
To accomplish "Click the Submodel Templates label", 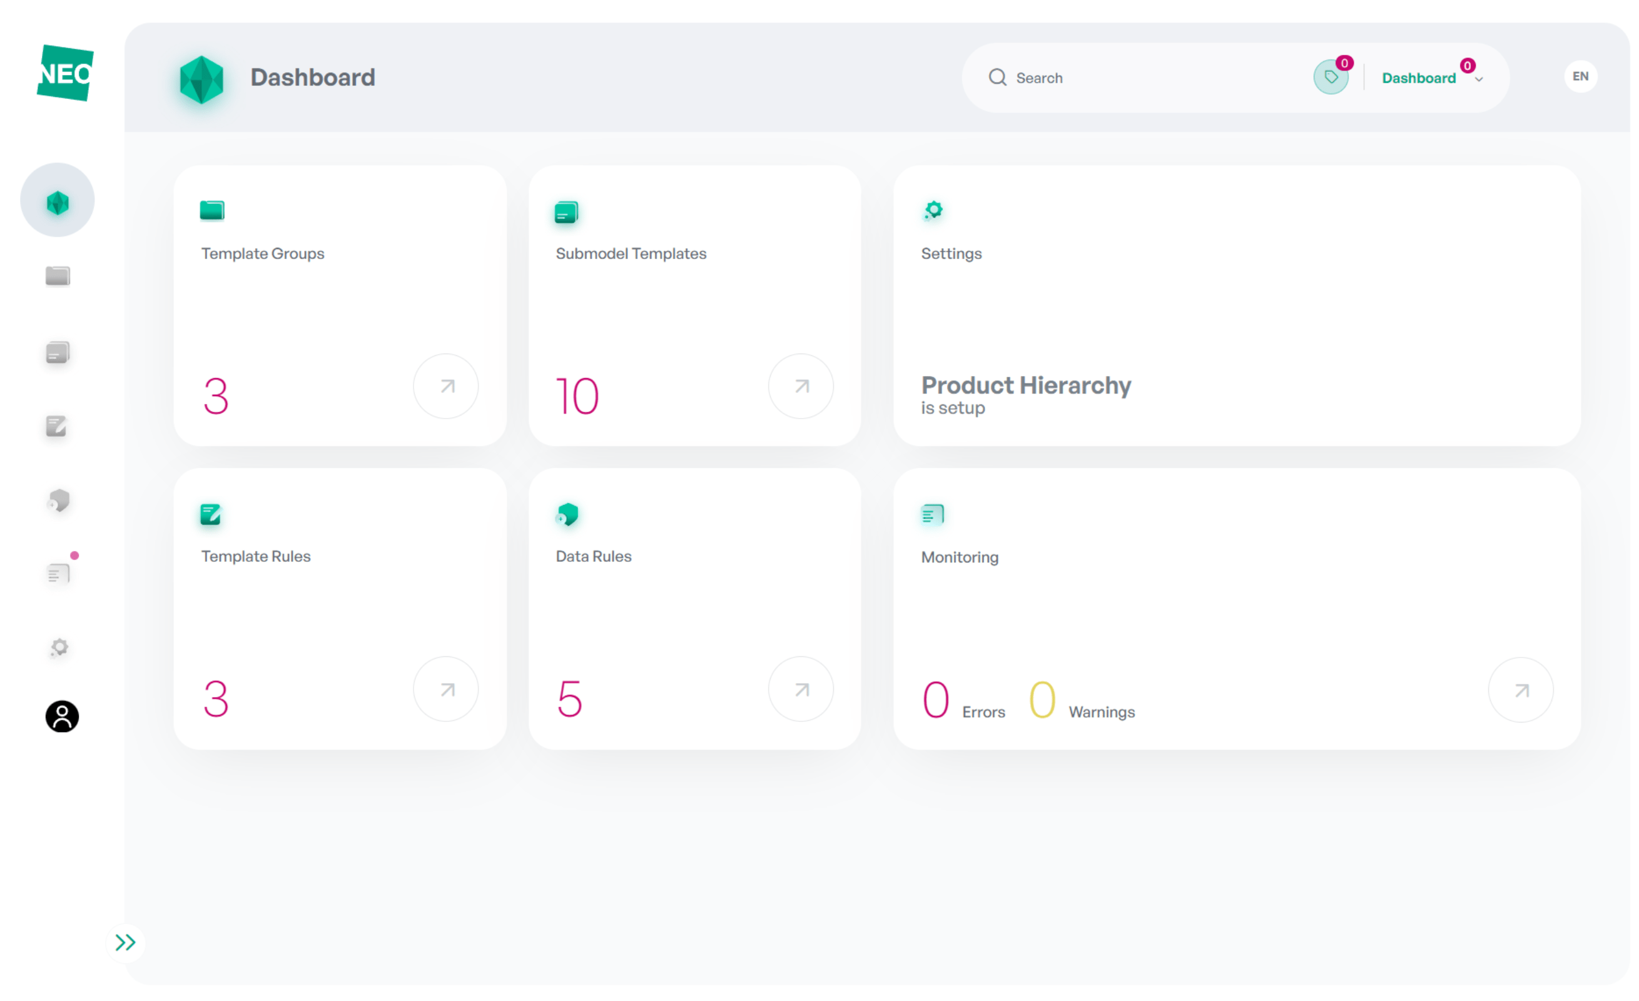I will [632, 254].
